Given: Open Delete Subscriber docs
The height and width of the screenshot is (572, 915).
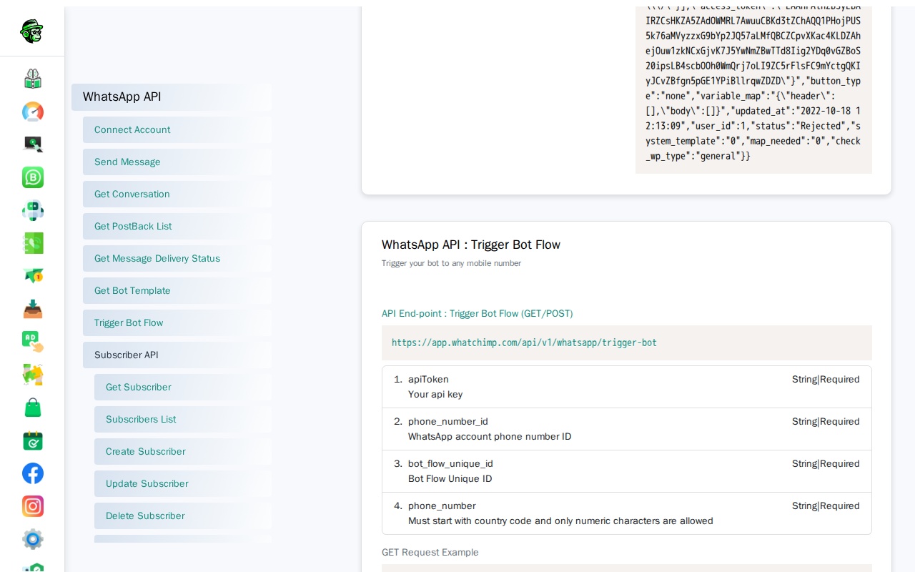Looking at the screenshot, I should (x=183, y=516).
